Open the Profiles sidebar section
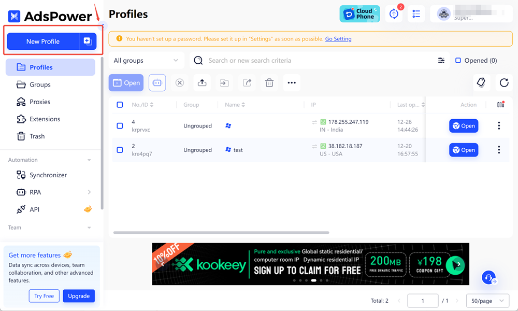The width and height of the screenshot is (518, 311). tap(50, 67)
